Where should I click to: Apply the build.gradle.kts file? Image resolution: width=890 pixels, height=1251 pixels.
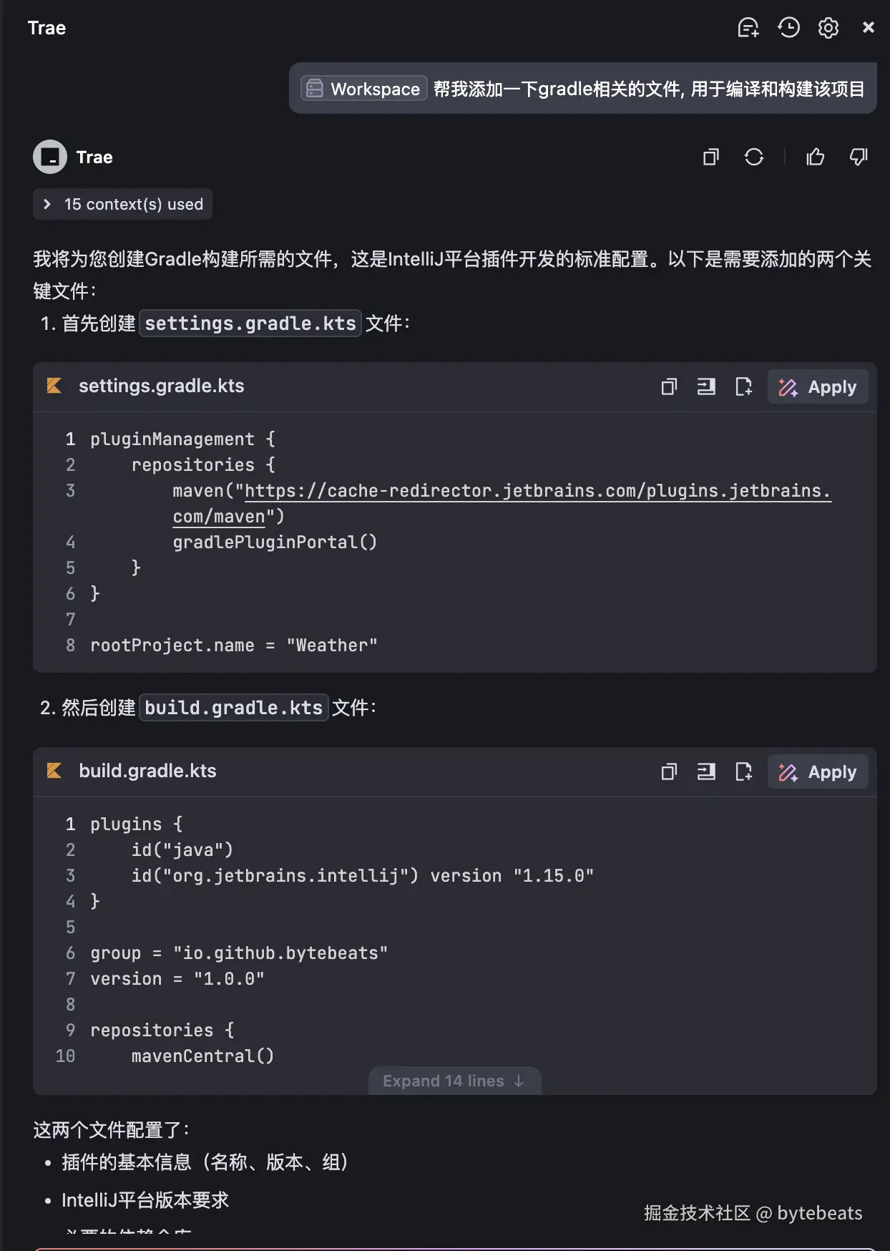click(818, 771)
